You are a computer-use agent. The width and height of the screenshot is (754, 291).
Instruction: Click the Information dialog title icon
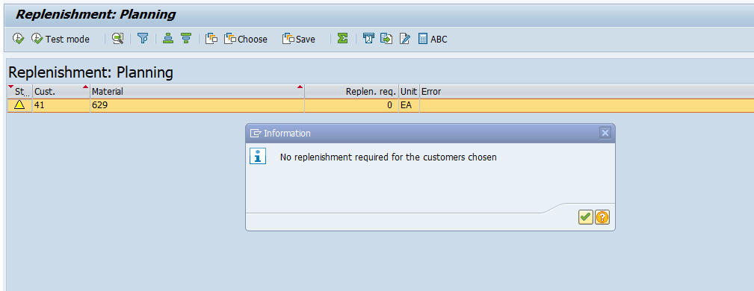click(x=256, y=134)
